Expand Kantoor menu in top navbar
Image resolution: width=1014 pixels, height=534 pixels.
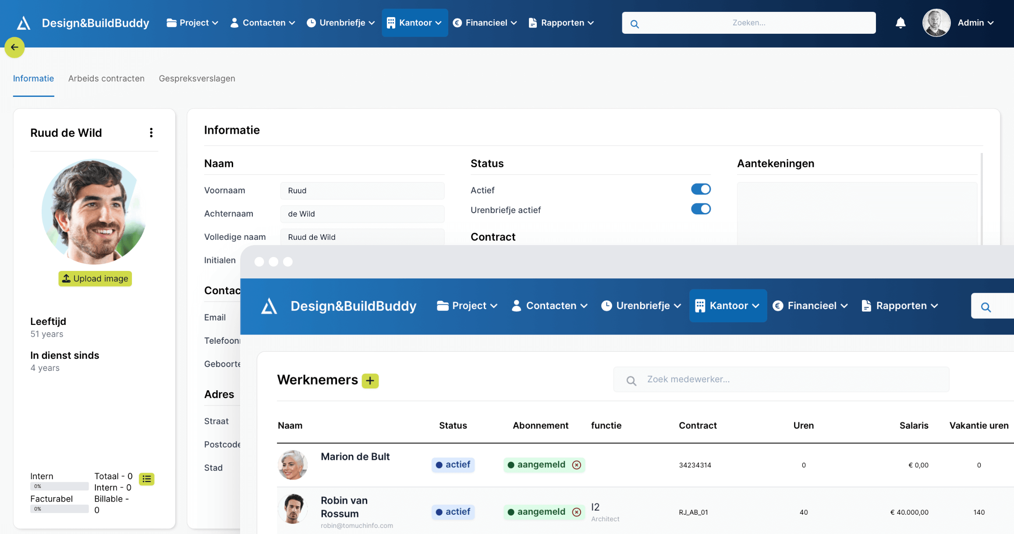tap(415, 23)
